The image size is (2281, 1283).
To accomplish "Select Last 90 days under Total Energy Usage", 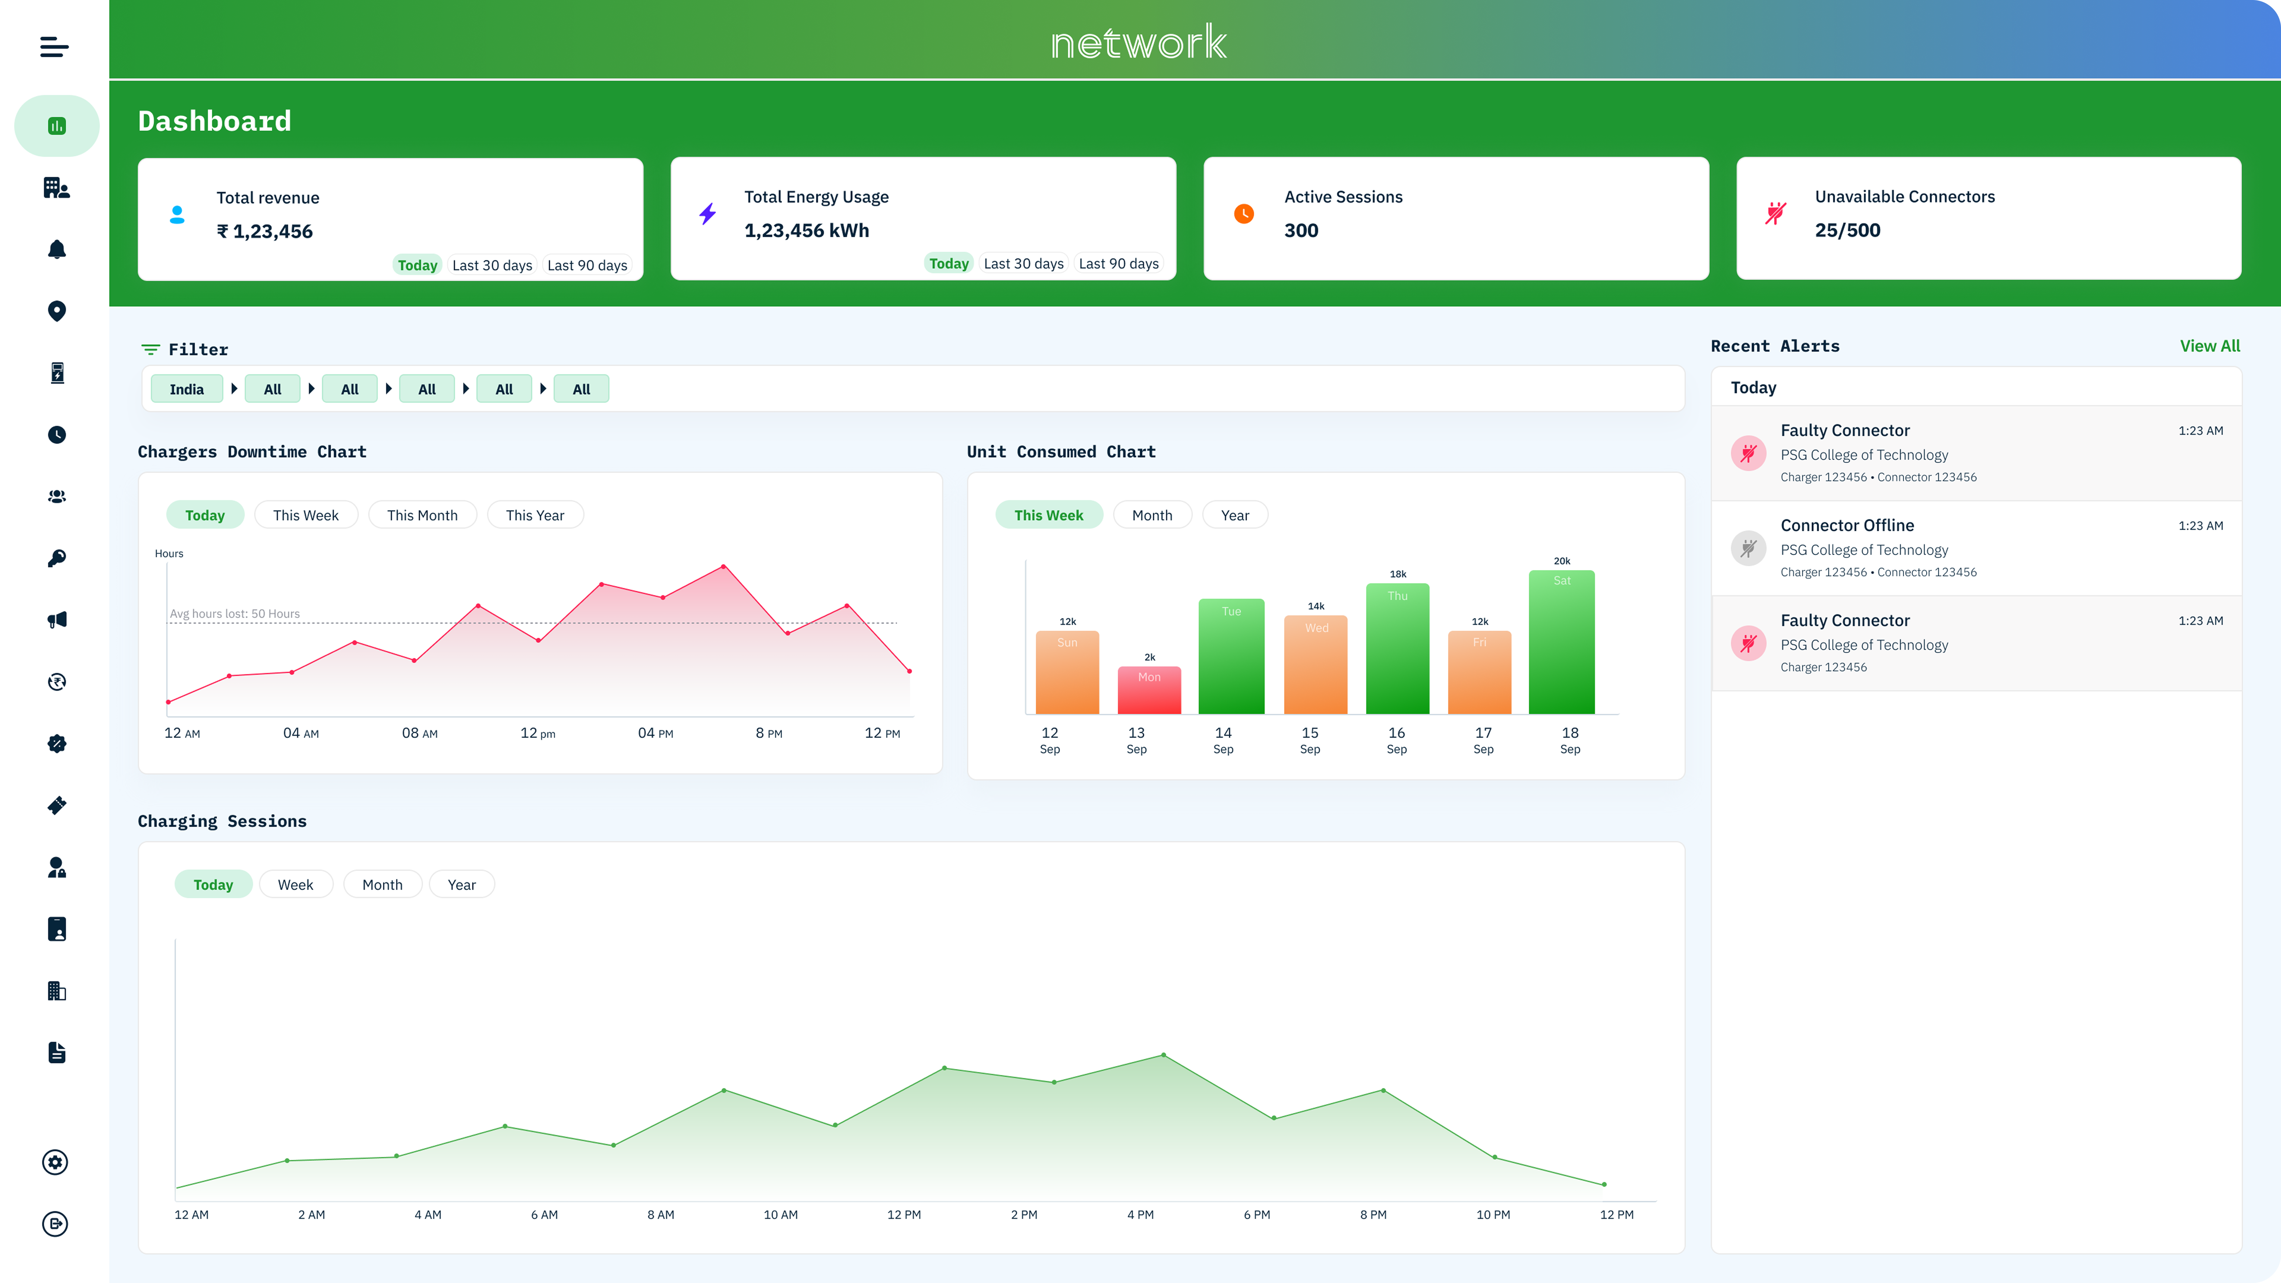I will pyautogui.click(x=1118, y=263).
